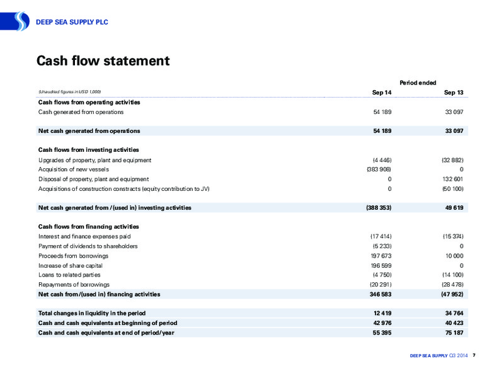
Task: Click value 55 395 ending cash
Action: pos(382,333)
